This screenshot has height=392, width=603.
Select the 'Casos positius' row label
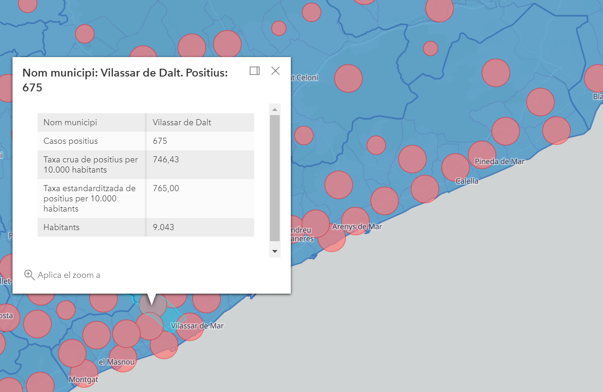point(71,141)
